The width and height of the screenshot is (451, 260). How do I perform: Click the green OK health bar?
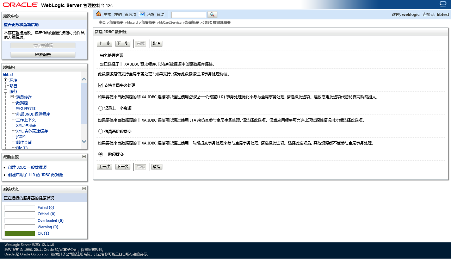[x=20, y=233]
